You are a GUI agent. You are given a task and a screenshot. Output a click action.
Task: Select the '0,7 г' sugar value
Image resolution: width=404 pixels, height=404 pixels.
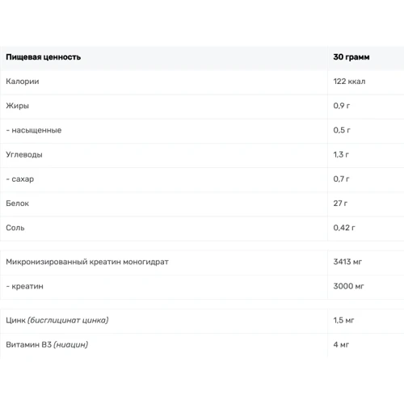coord(341,179)
